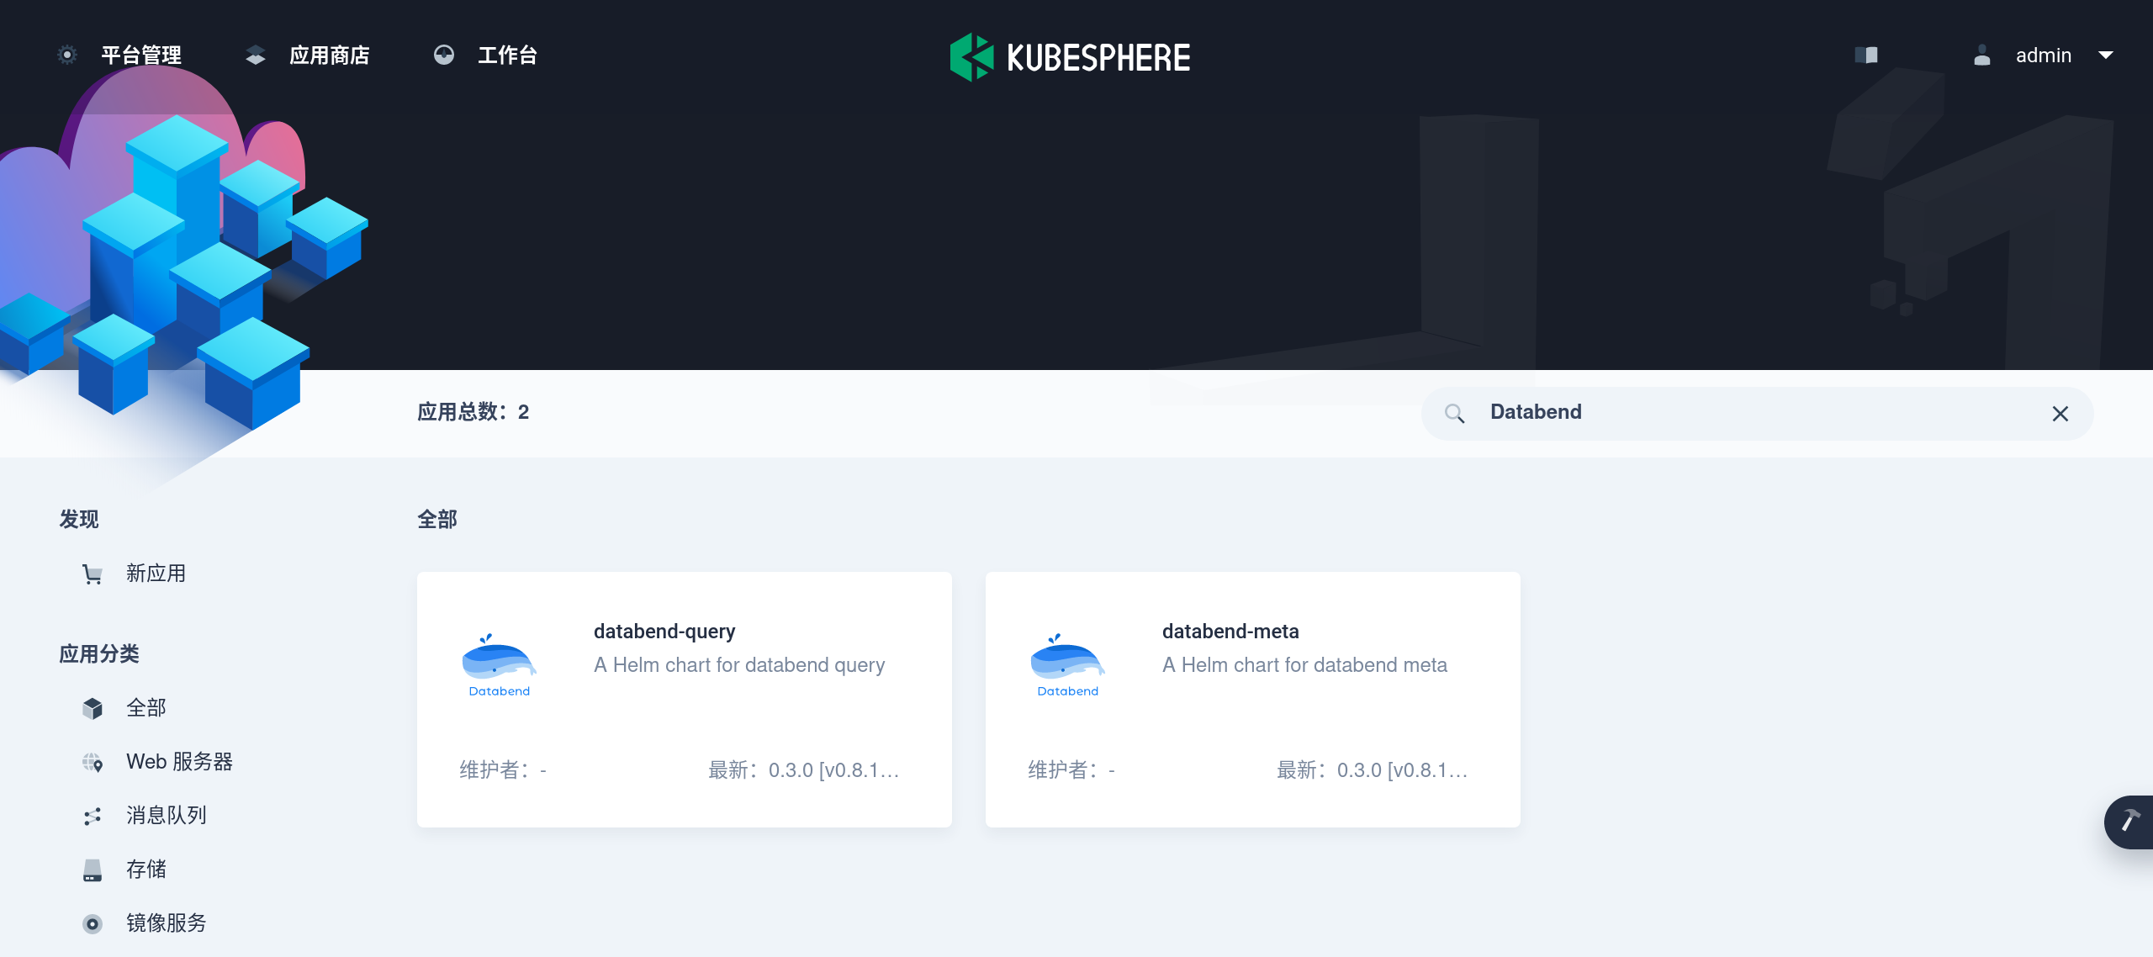
Task: Select 全部 category in sidebar
Action: [x=145, y=708]
